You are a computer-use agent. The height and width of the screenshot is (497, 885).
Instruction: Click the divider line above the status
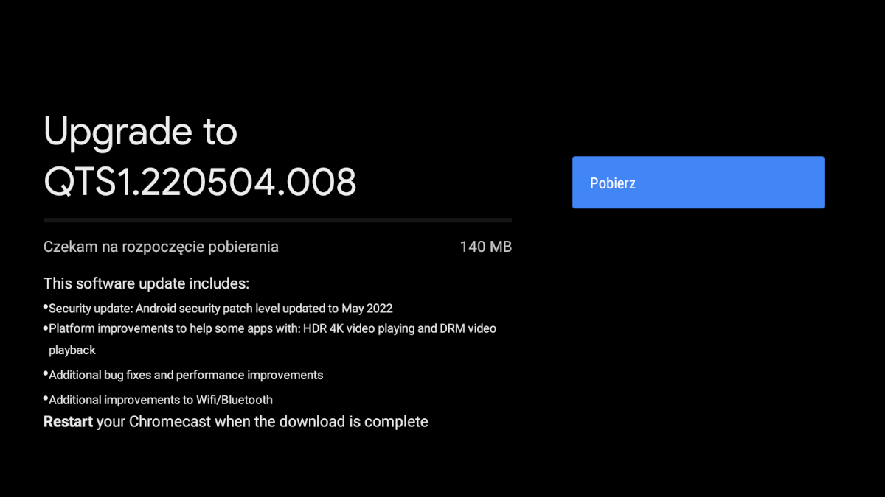click(277, 220)
